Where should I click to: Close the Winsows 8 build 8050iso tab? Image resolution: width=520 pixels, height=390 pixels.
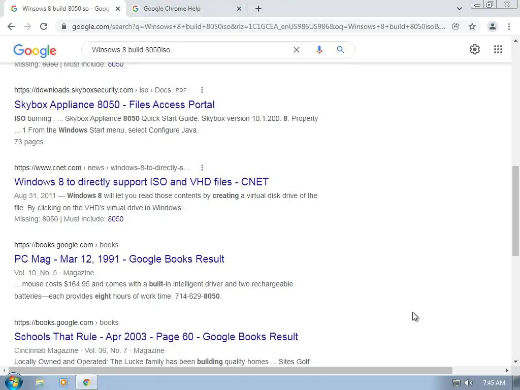(118, 9)
